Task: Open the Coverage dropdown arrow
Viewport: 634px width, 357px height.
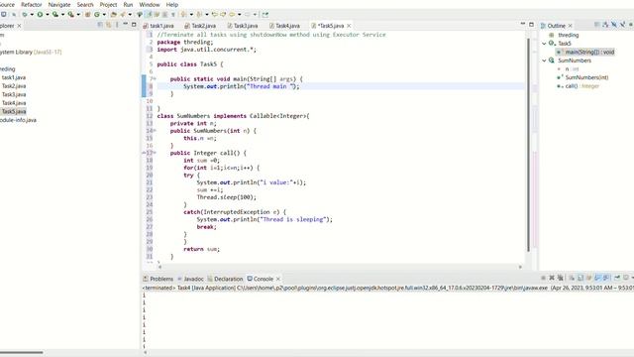Action: click(62, 14)
